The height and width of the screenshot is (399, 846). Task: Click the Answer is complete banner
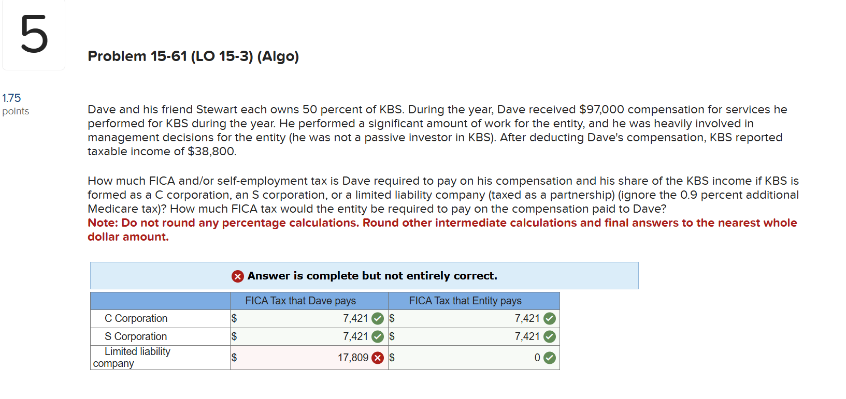(364, 276)
